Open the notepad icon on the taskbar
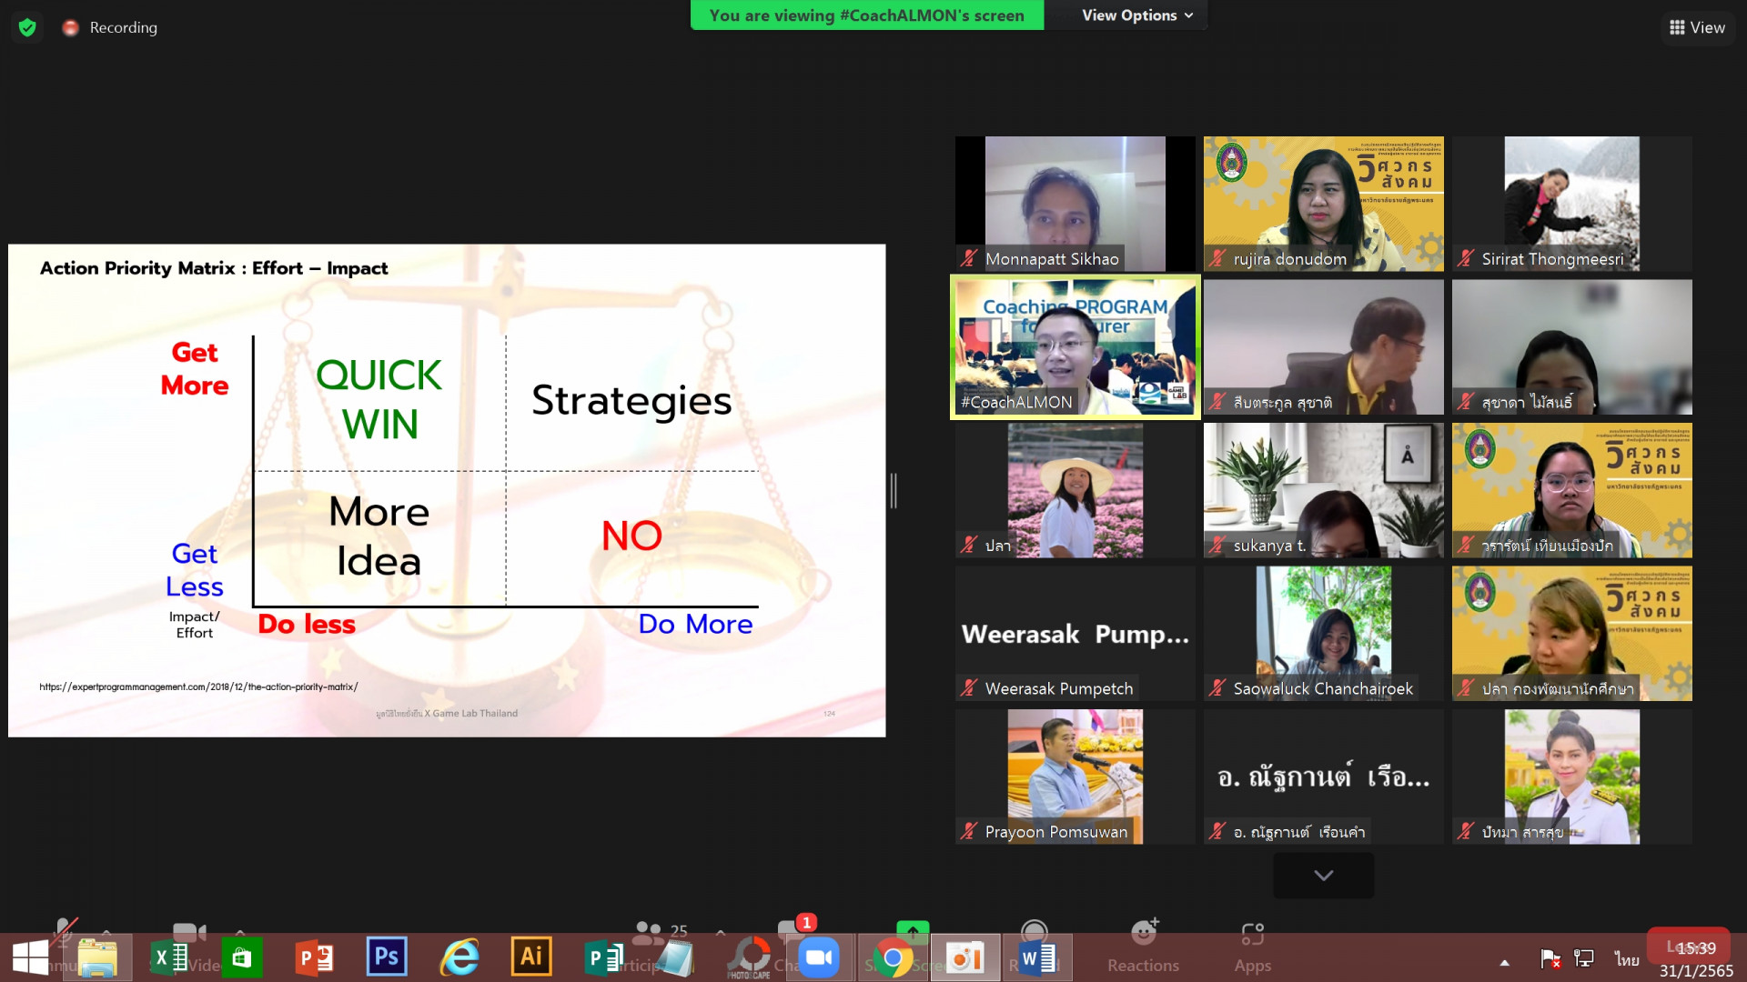This screenshot has width=1747, height=982. coord(674,957)
